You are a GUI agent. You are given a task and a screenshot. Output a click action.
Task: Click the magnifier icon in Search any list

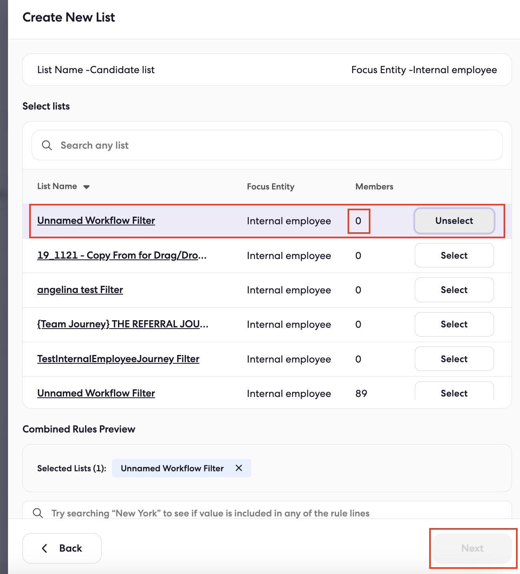coord(47,145)
